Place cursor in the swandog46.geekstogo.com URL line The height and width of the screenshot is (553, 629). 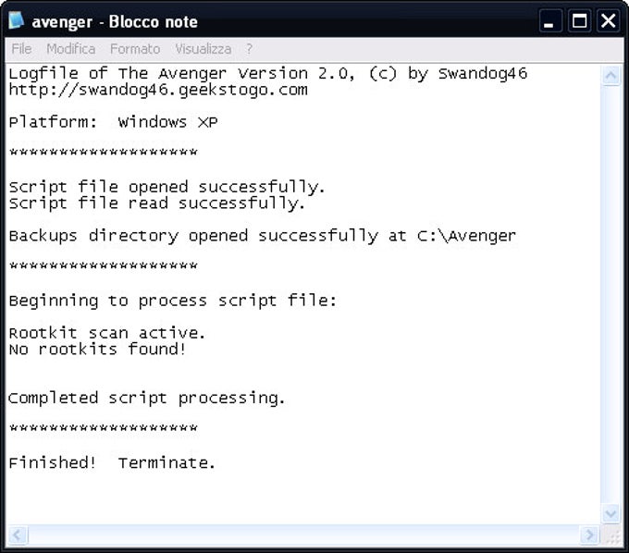click(158, 91)
